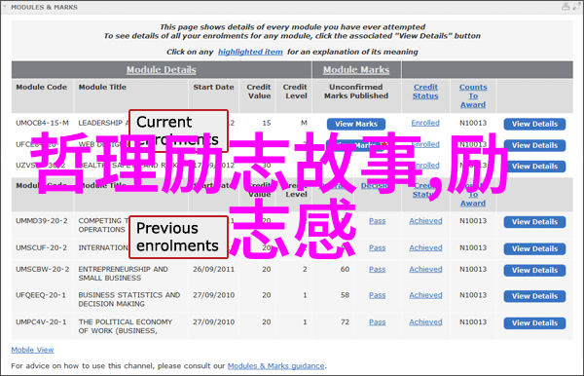Open the Modules & Marks guidance link
Viewport: 584px width, 376px height.
[x=276, y=366]
